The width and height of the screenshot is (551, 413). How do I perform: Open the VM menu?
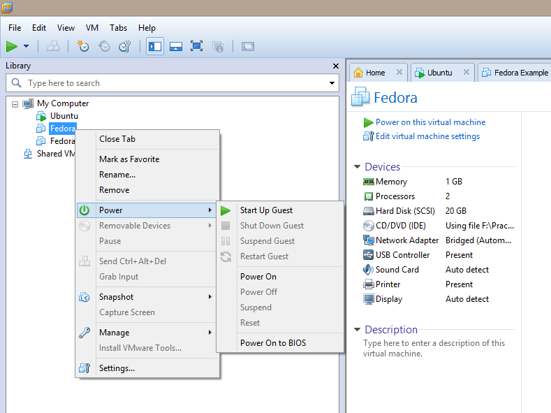click(92, 28)
